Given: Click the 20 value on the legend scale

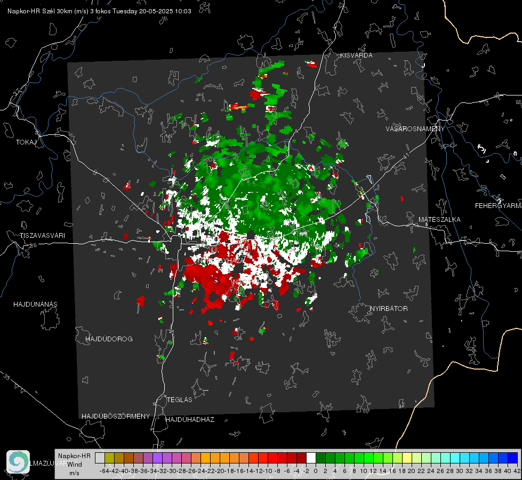Looking at the screenshot, I should tap(412, 471).
